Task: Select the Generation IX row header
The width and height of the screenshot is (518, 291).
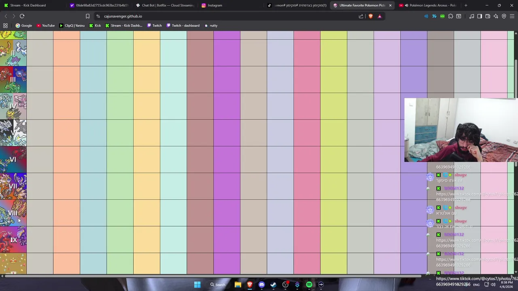Action: tap(13, 240)
